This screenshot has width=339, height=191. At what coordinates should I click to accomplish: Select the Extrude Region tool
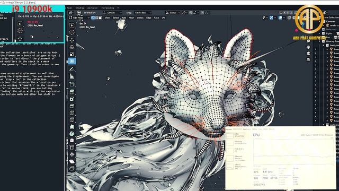tap(72, 92)
